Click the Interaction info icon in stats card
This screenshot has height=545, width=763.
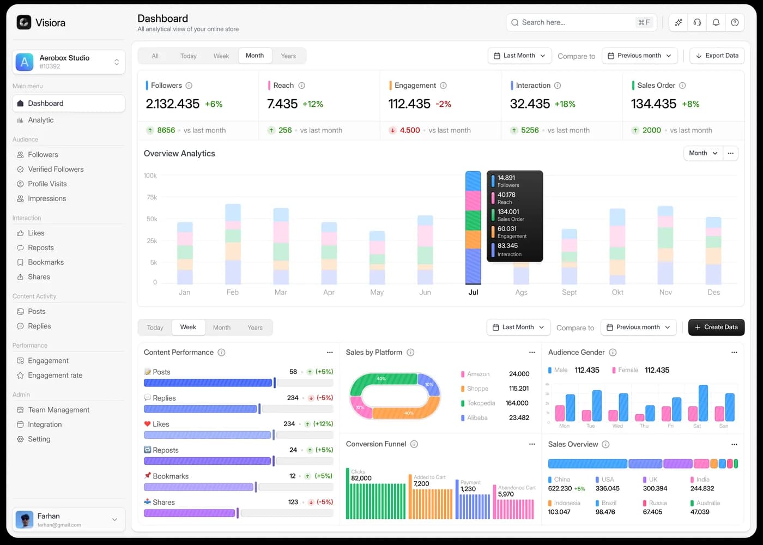[558, 86]
